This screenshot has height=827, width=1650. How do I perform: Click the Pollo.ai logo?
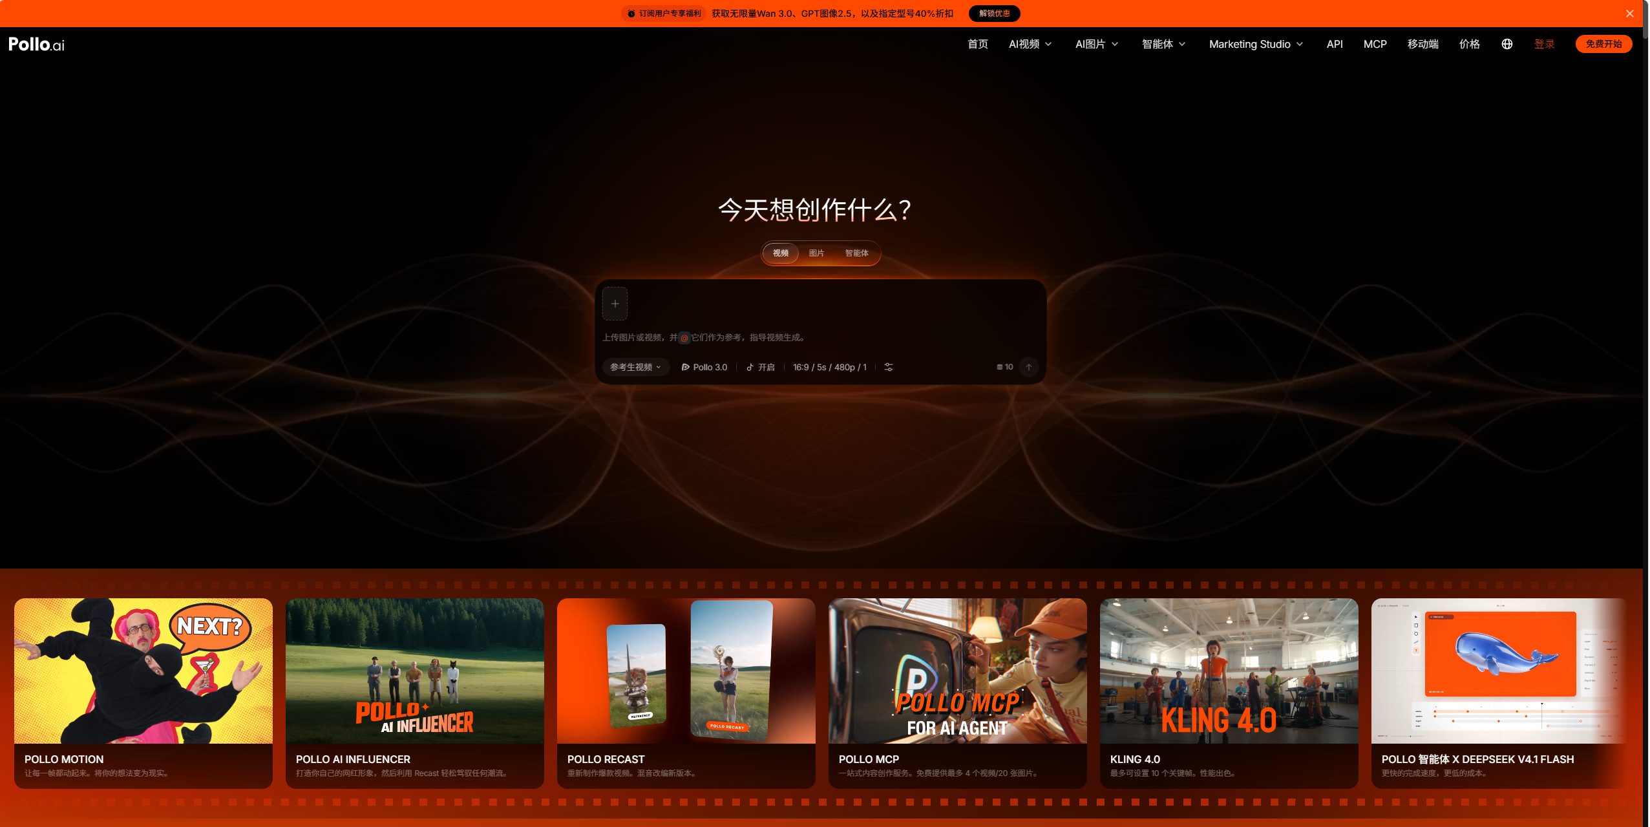(x=36, y=44)
